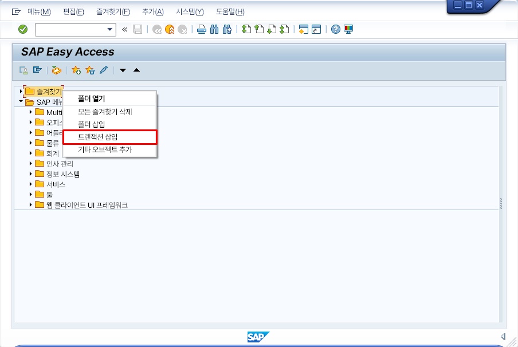Viewport: 518px width, 347px height.
Task: Open the SAP Business Workplace icon
Action: [57, 70]
